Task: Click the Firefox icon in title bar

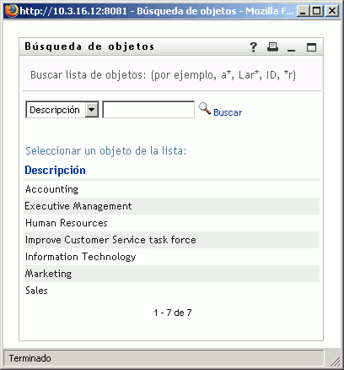Action: pos(11,11)
